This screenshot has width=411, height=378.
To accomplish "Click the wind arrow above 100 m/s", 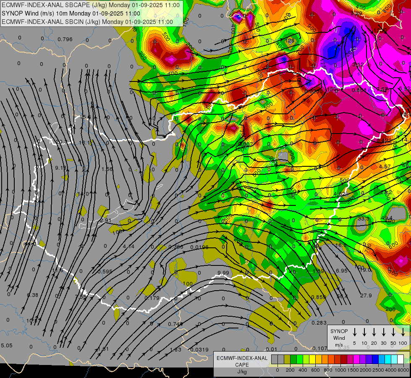I will coord(403,332).
